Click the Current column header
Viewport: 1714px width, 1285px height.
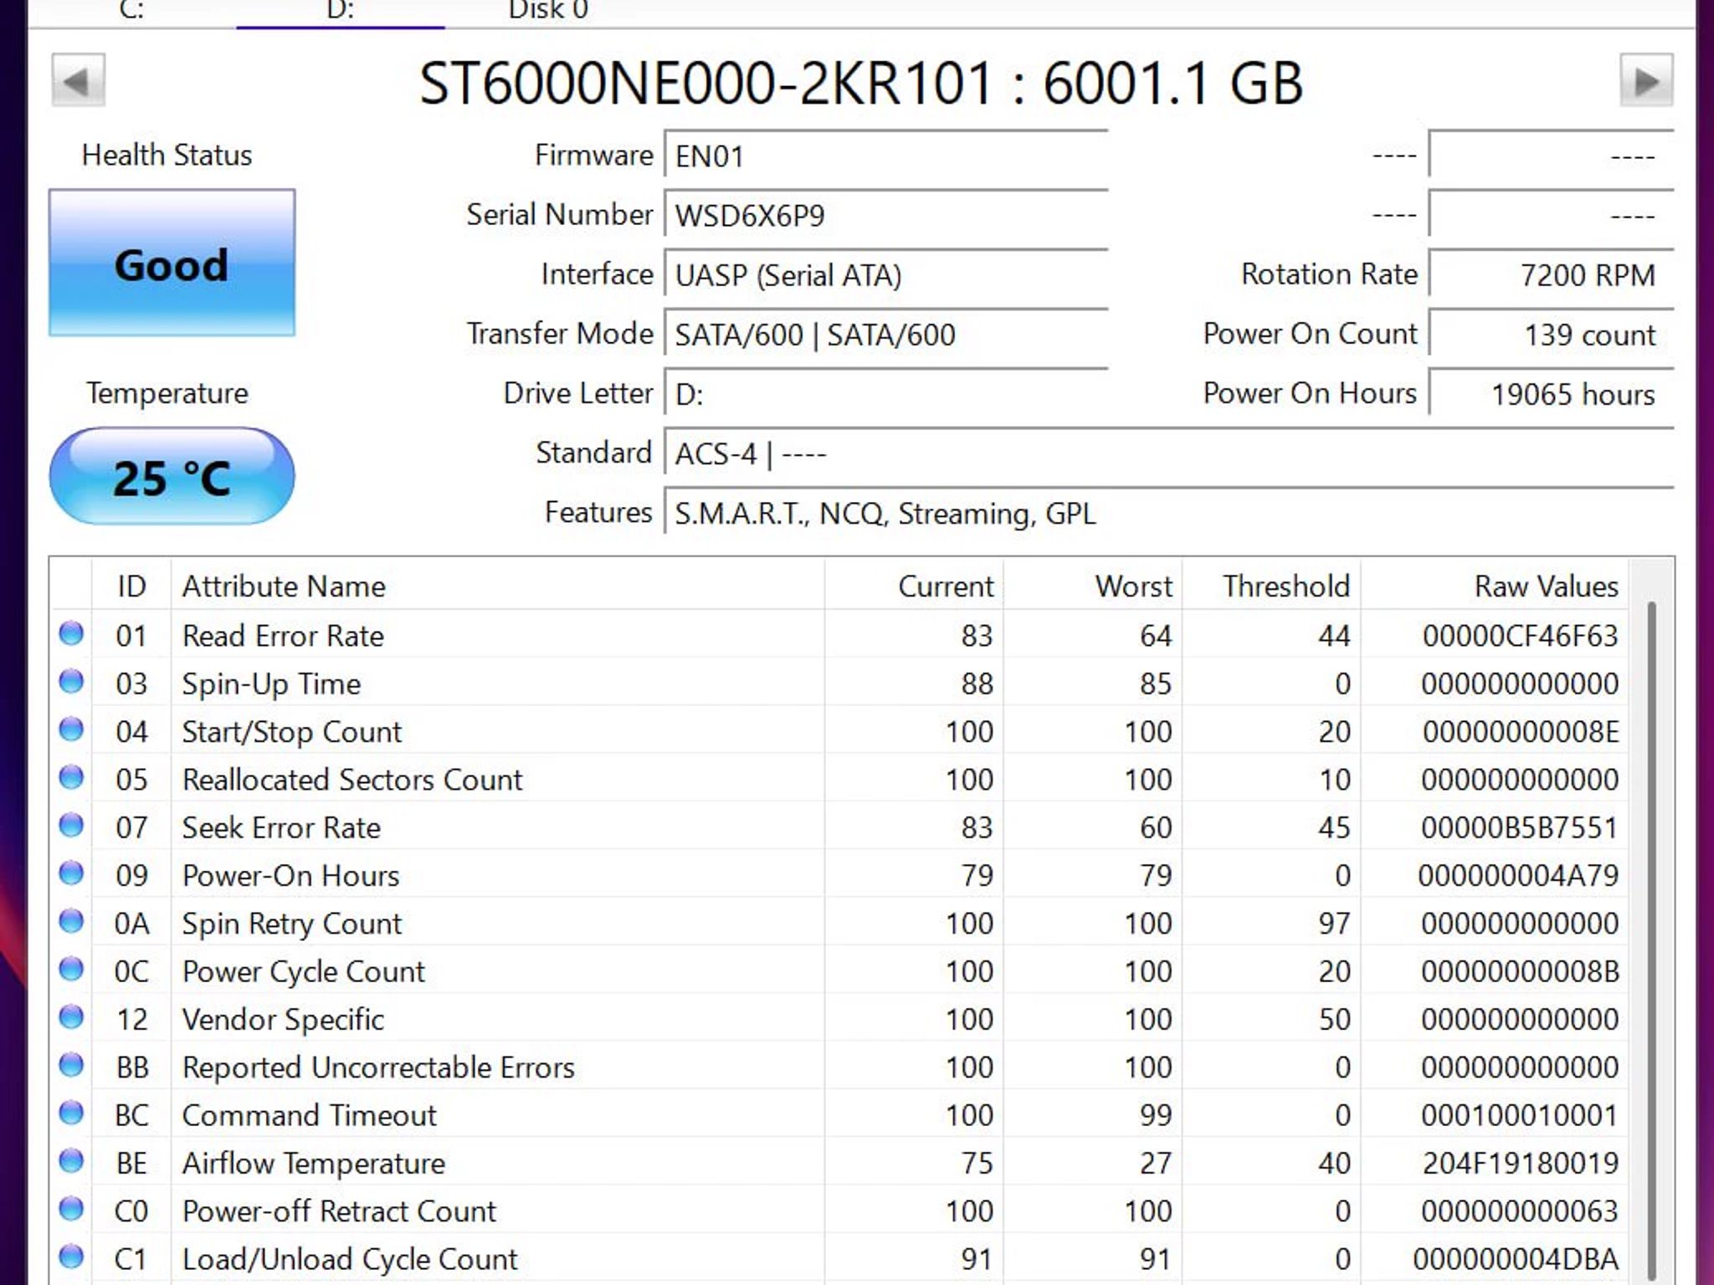tap(914, 586)
